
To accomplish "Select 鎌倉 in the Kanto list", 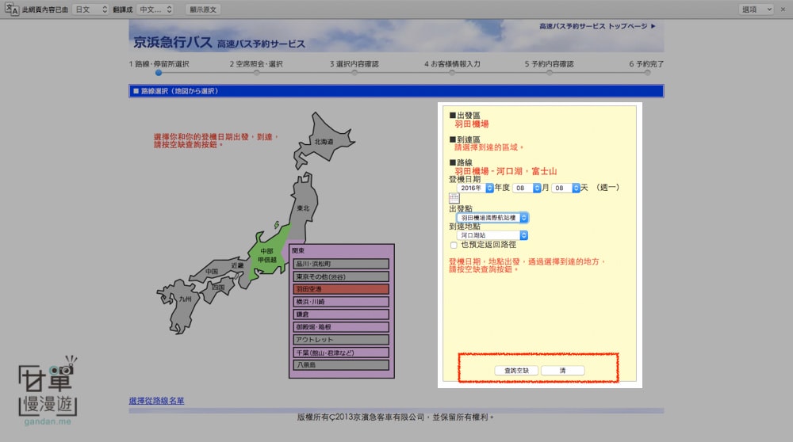I will point(341,314).
